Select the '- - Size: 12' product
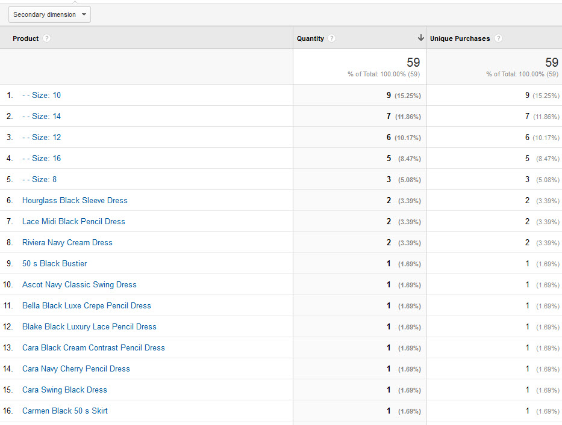This screenshot has height=425, width=562. 42,137
